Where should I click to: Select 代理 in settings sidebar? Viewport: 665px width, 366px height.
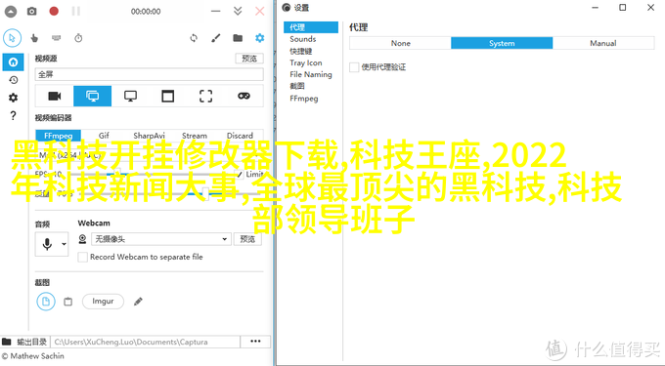click(311, 27)
